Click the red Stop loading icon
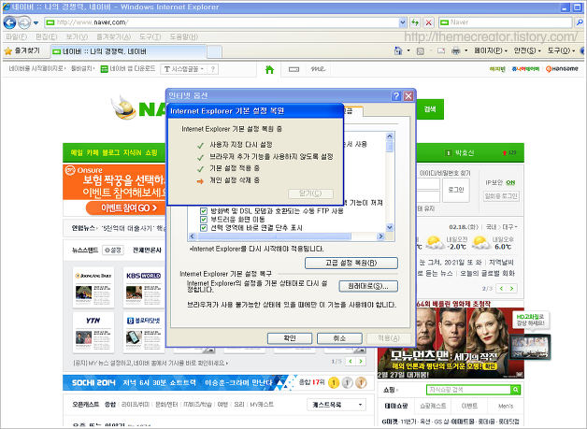This screenshot has width=587, height=429. tap(429, 22)
